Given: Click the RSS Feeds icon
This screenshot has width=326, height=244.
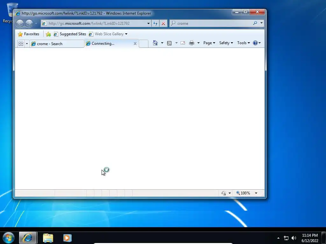Looking at the screenshot, I should [x=169, y=43].
